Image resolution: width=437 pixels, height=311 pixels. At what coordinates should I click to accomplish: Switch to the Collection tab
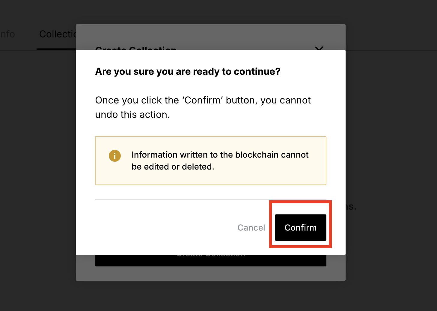pyautogui.click(x=58, y=34)
